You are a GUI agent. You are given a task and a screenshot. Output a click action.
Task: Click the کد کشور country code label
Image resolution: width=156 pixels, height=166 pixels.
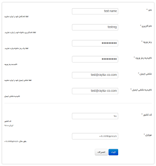click(147, 115)
